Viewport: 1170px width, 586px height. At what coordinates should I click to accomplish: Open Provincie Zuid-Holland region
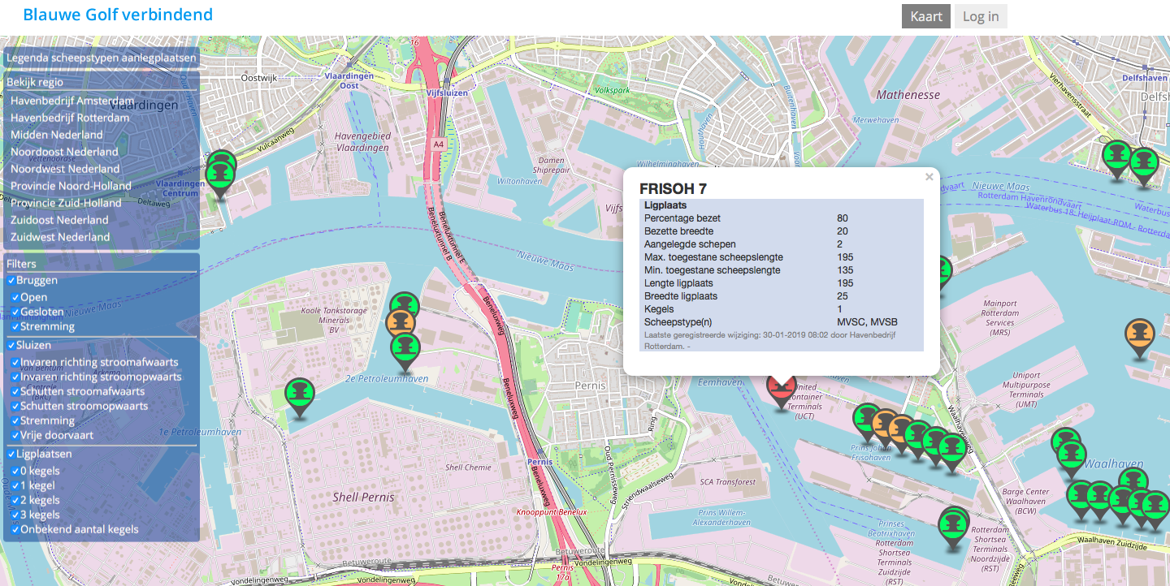(66, 203)
